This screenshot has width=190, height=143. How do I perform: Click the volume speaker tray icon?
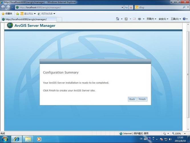click(x=170, y=139)
